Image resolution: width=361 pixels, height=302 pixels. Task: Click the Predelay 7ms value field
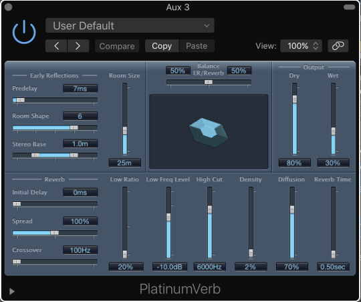[80, 89]
